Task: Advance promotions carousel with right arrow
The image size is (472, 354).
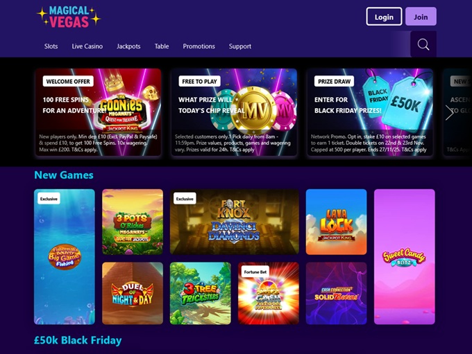Action: [449, 113]
